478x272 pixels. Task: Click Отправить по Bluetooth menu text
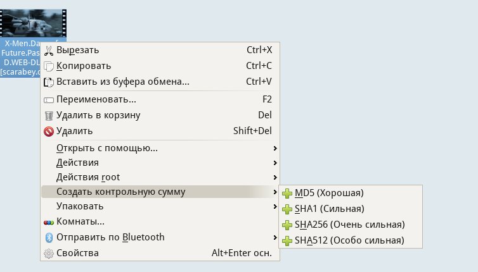110,237
